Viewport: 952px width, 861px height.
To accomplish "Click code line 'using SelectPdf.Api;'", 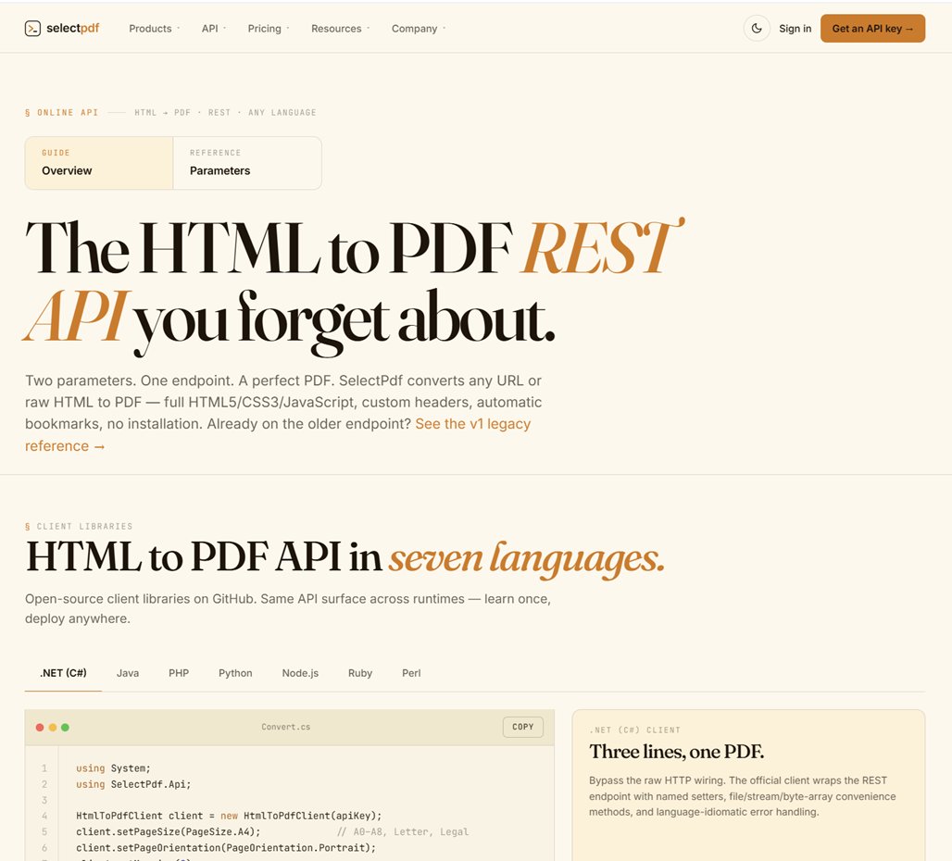I will [133, 784].
